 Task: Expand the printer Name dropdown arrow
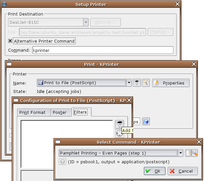tap(129, 83)
